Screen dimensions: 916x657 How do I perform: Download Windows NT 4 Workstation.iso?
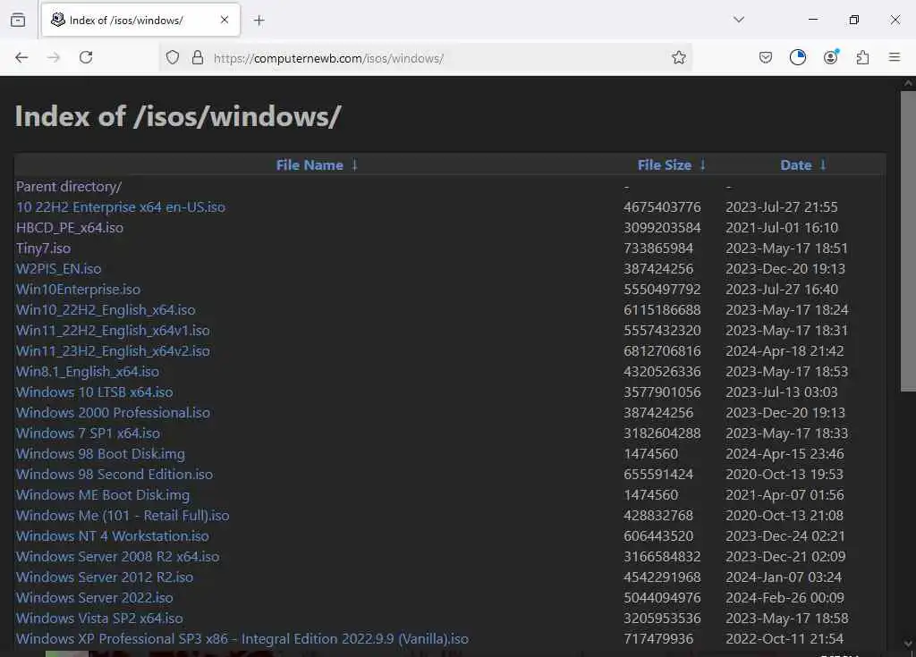pyautogui.click(x=112, y=535)
